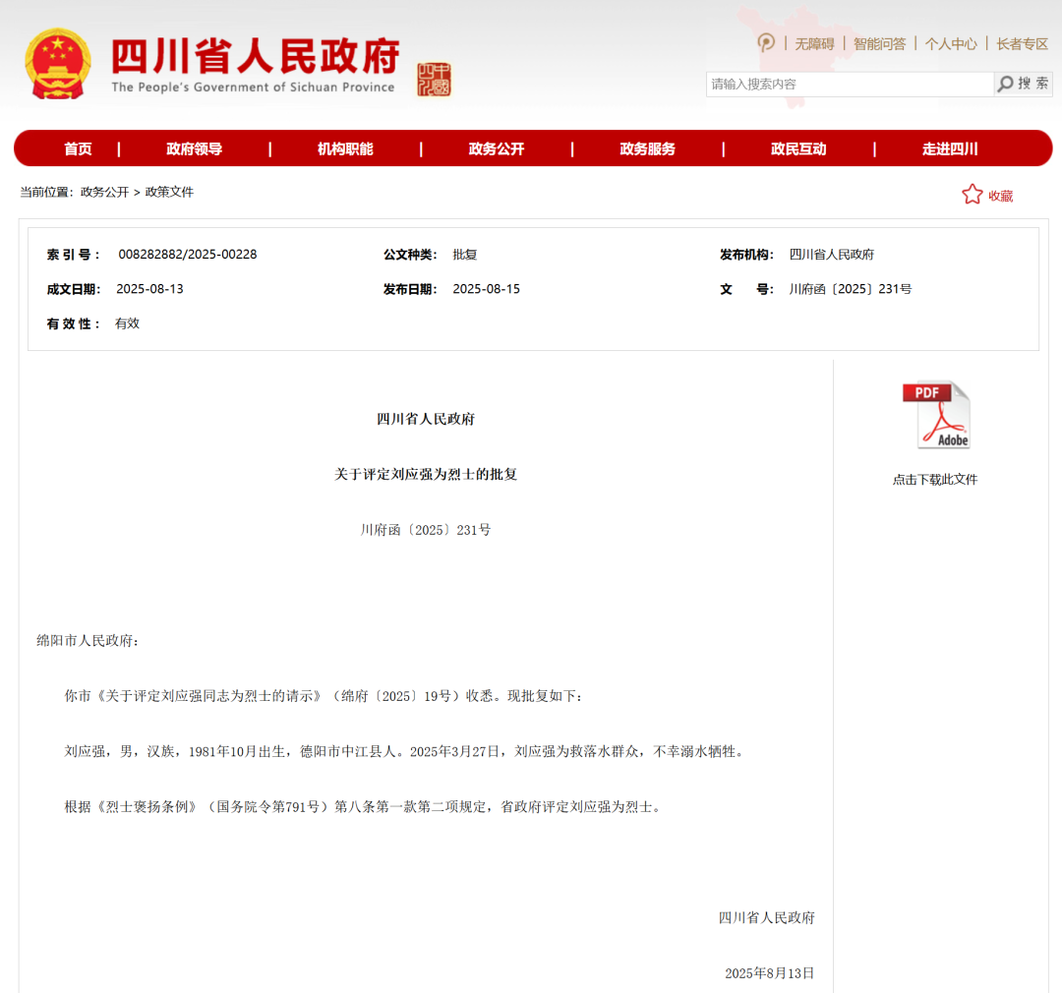Image resolution: width=1062 pixels, height=993 pixels.
Task: Open the Adobe PDF file icon
Action: click(936, 415)
